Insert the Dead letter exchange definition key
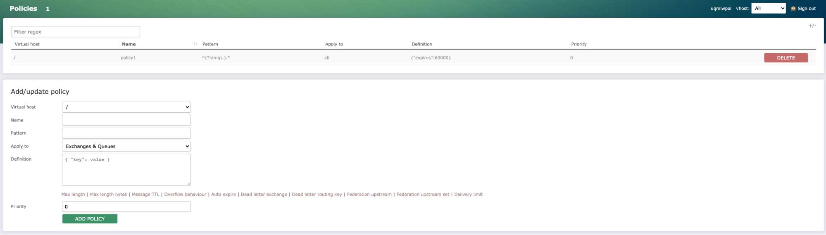Screen dimensions: 826x235 tap(264, 195)
